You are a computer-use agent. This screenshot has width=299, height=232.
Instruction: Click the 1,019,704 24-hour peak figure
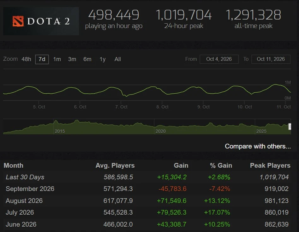click(184, 15)
